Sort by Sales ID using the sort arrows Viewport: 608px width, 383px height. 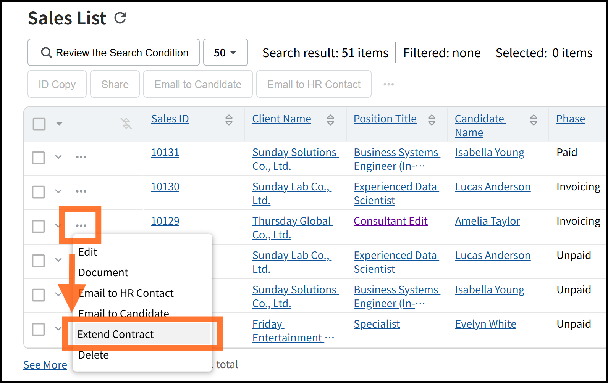point(229,120)
